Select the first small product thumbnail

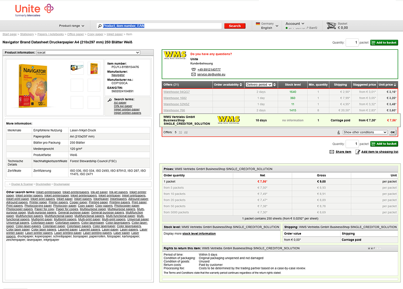(x=77, y=68)
